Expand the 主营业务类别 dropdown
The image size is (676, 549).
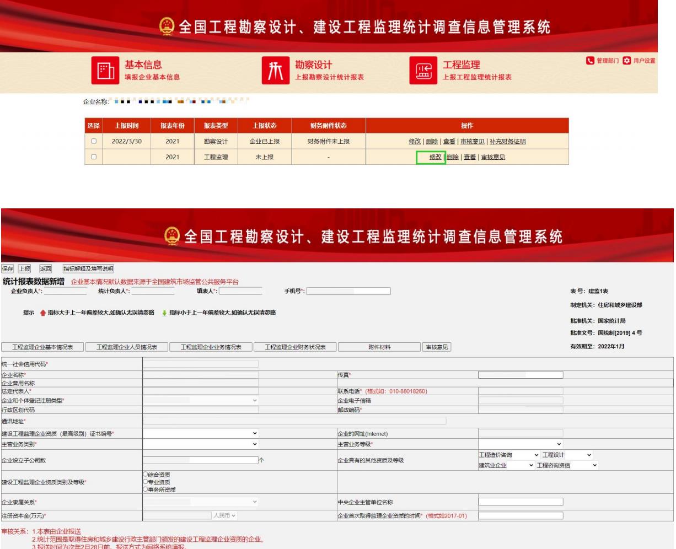point(201,444)
